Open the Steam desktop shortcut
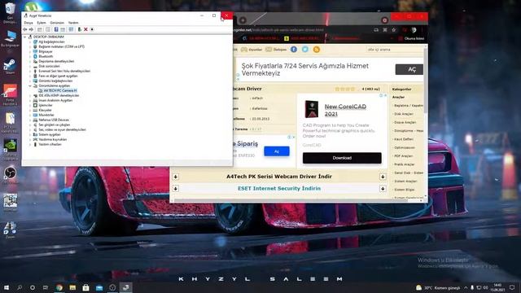 point(10,67)
